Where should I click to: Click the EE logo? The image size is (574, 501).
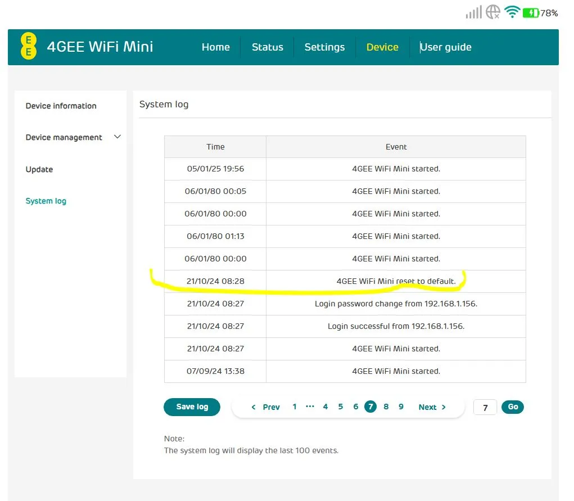[29, 47]
